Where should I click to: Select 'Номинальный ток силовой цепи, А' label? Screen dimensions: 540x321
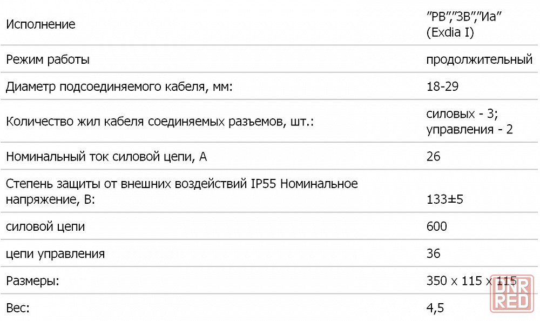click(x=106, y=157)
